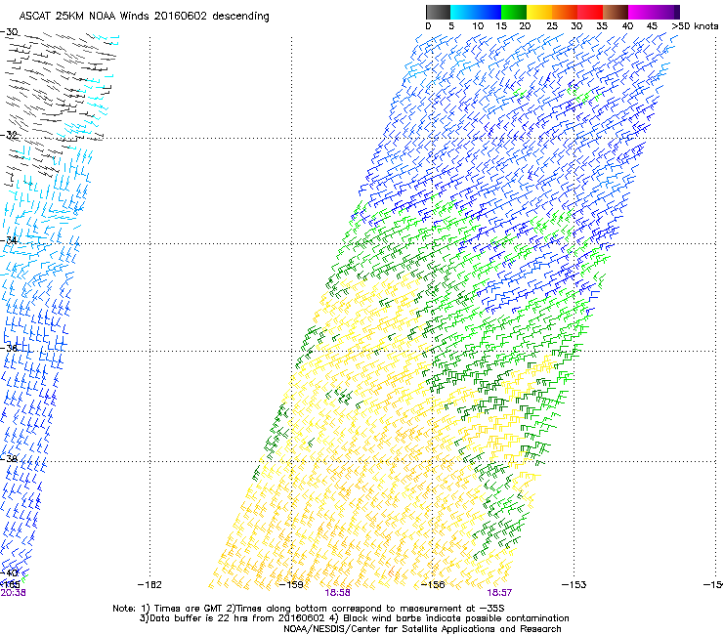Click the 18:58 pass time label
The height and width of the screenshot is (635, 723).
click(x=337, y=593)
